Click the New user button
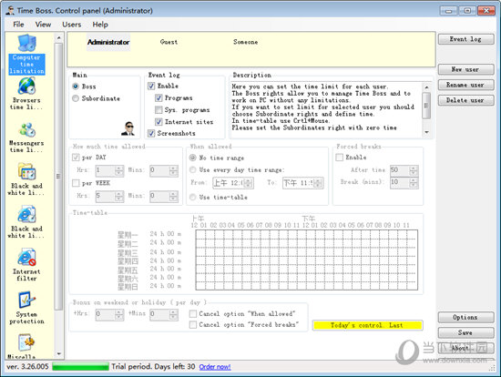 465,69
